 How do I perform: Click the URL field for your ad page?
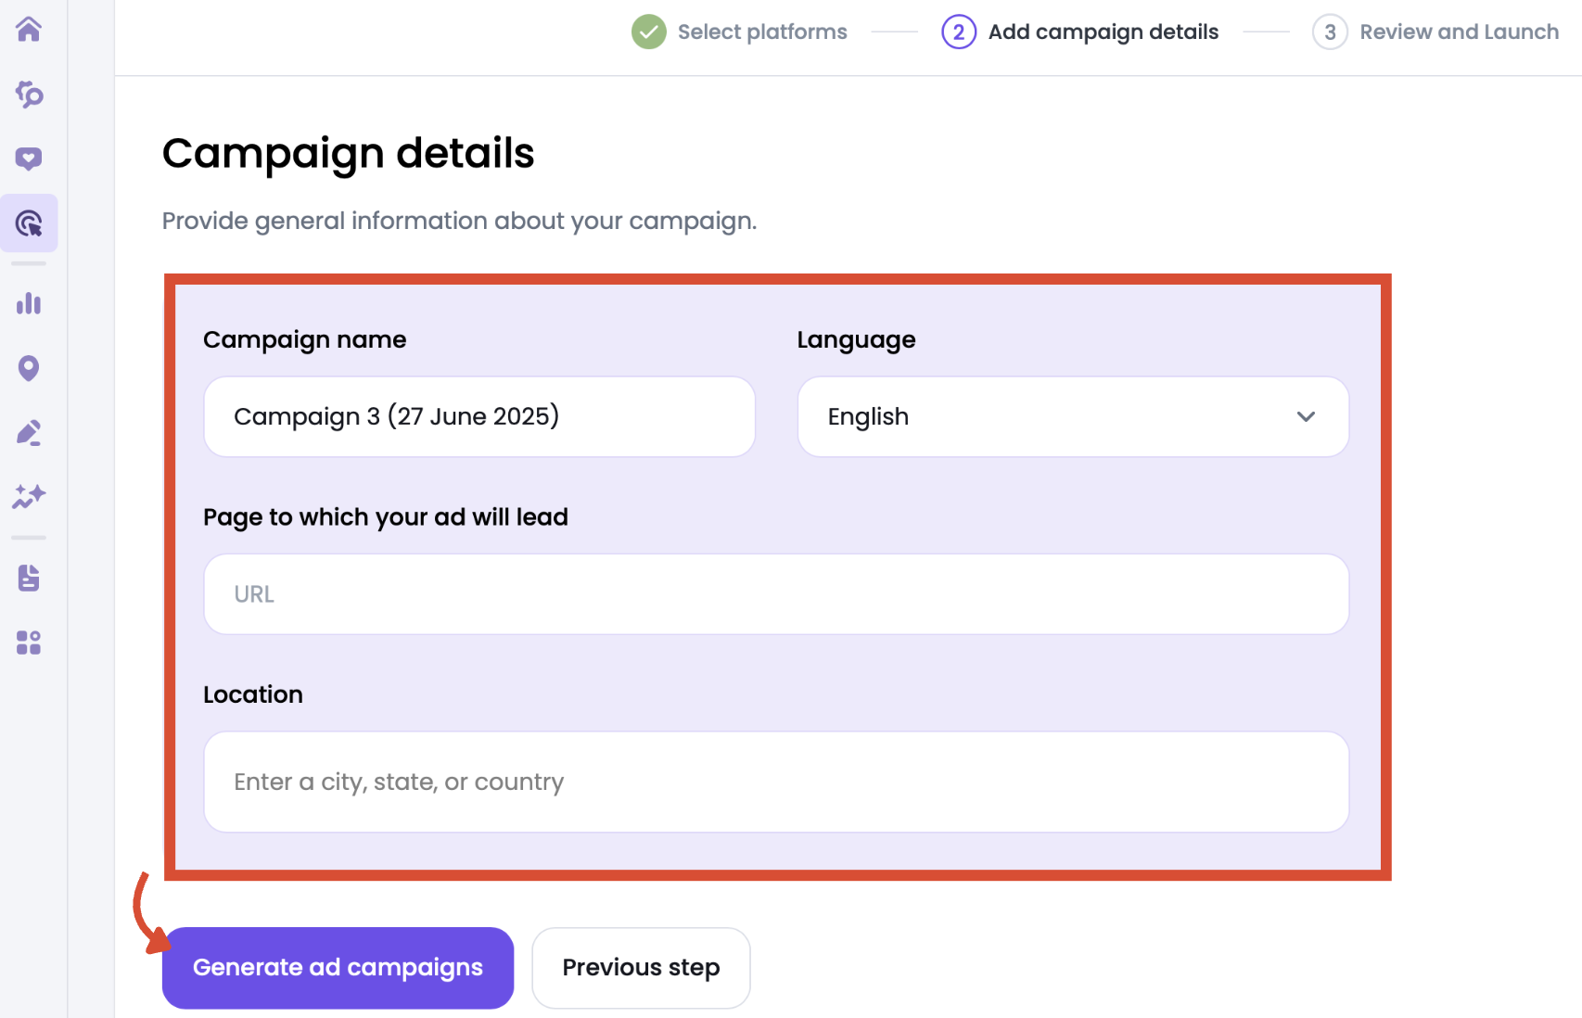(x=775, y=593)
